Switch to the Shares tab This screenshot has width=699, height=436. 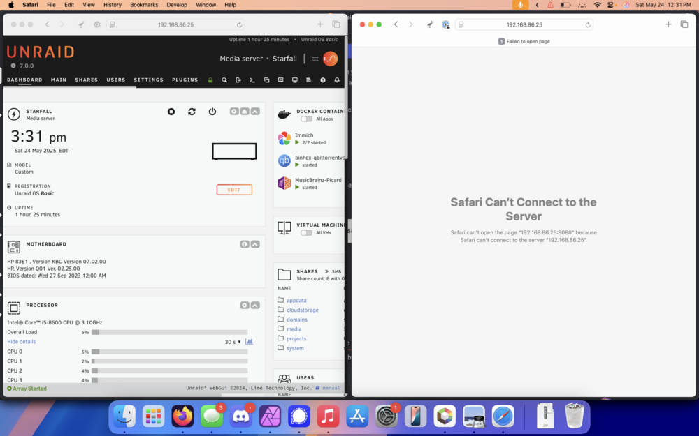click(87, 80)
